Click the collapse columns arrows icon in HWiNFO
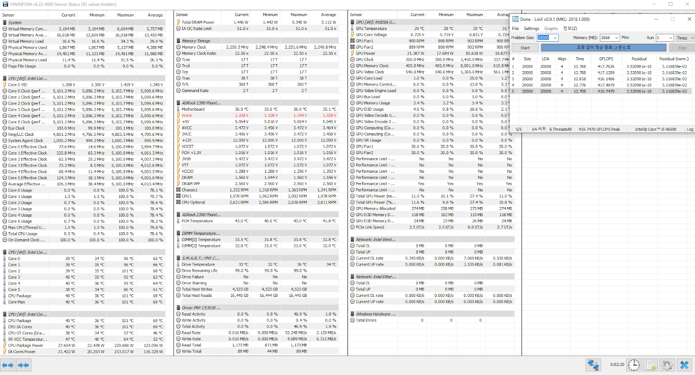The image size is (695, 375). [x=23, y=365]
